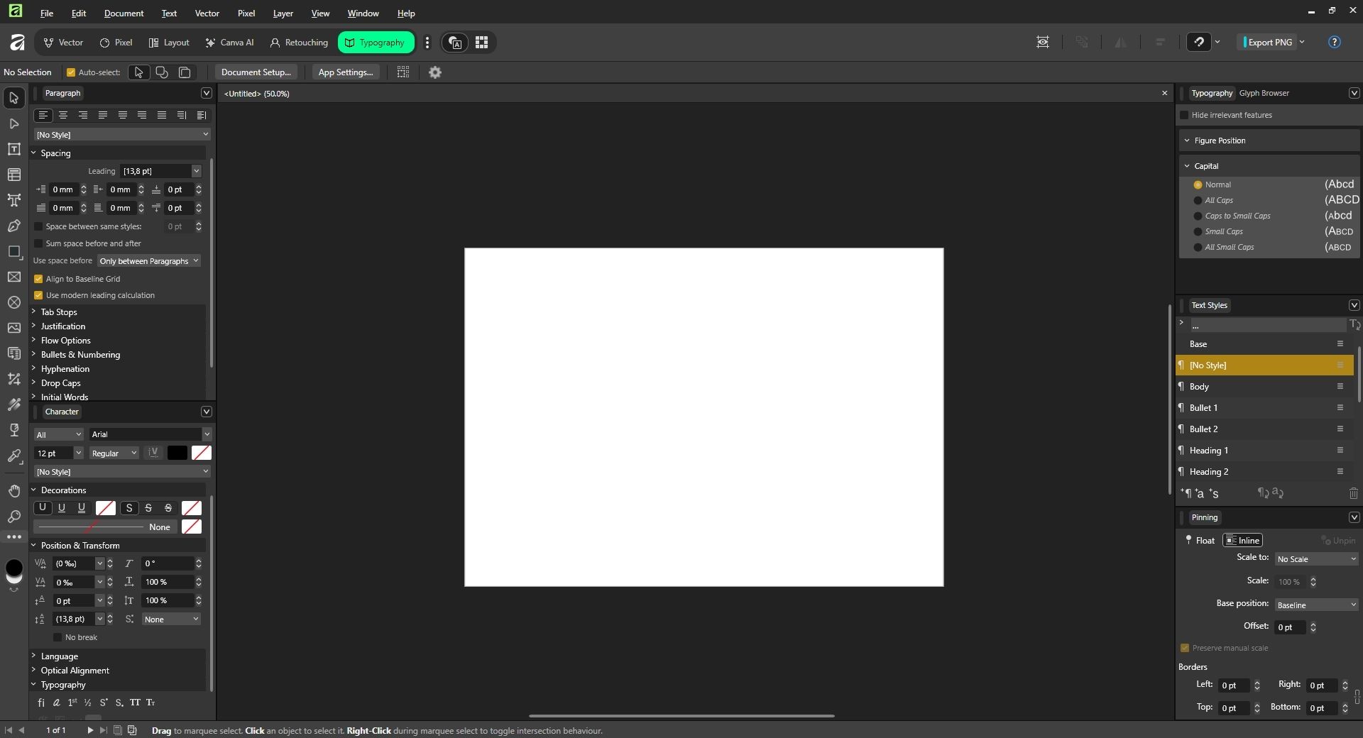Open the Vector menu in menu bar
Screen dimensions: 1363x738
tap(207, 13)
